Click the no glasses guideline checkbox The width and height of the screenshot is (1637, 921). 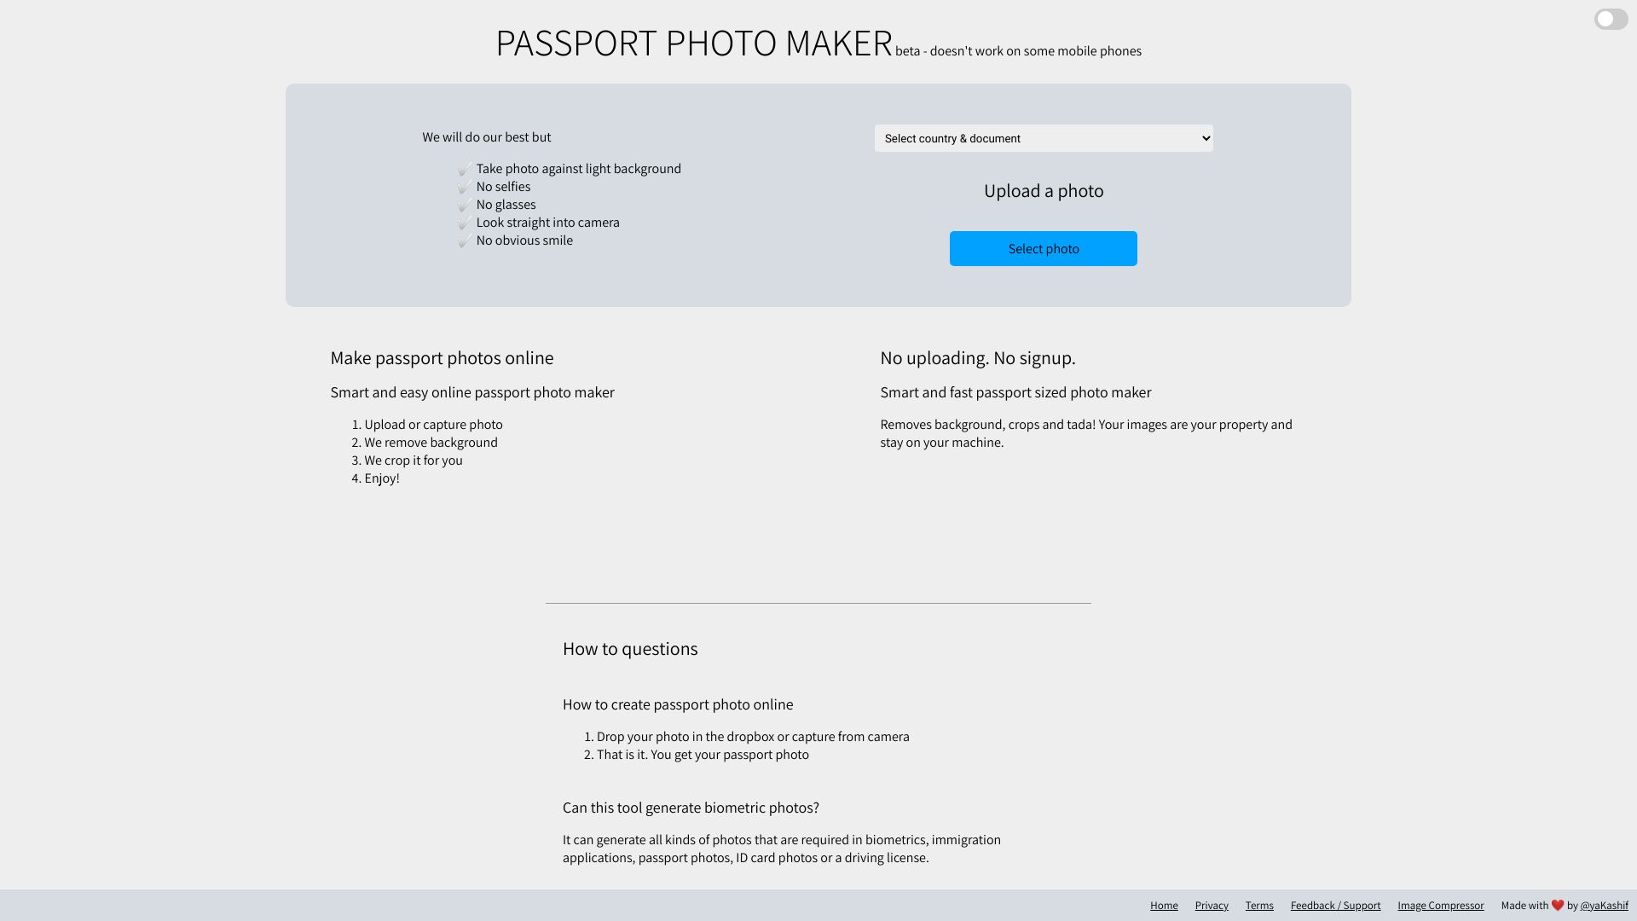coord(462,206)
